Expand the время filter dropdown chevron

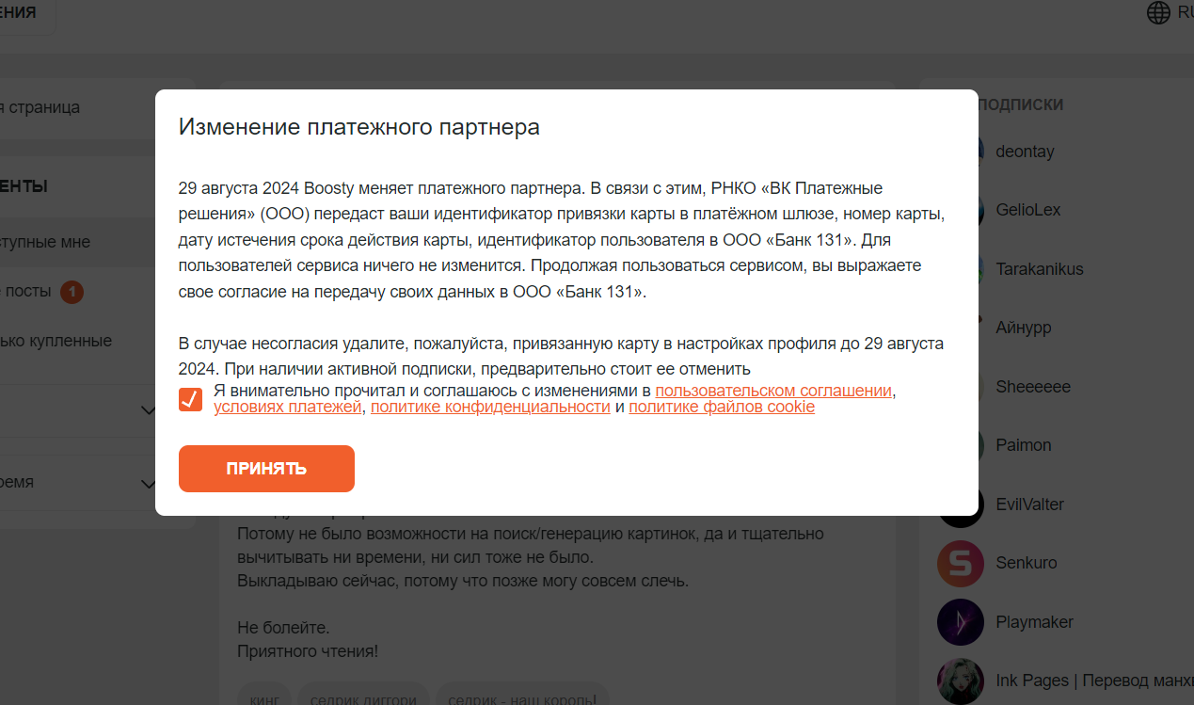(148, 484)
